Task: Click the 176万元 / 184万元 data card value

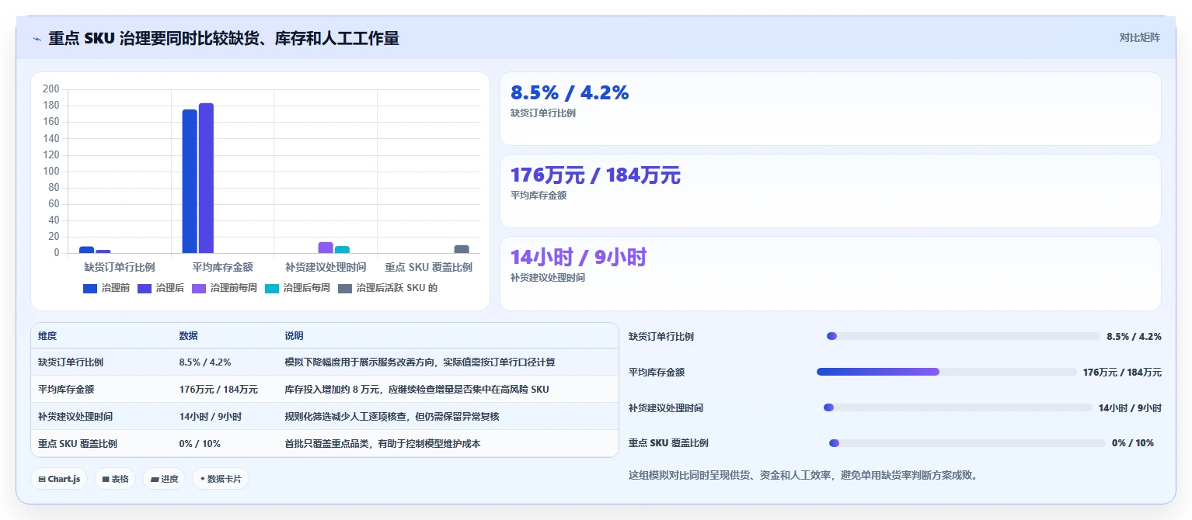Action: click(595, 175)
